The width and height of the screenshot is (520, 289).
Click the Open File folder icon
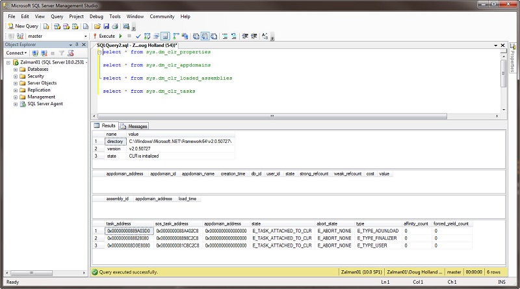click(x=97, y=26)
